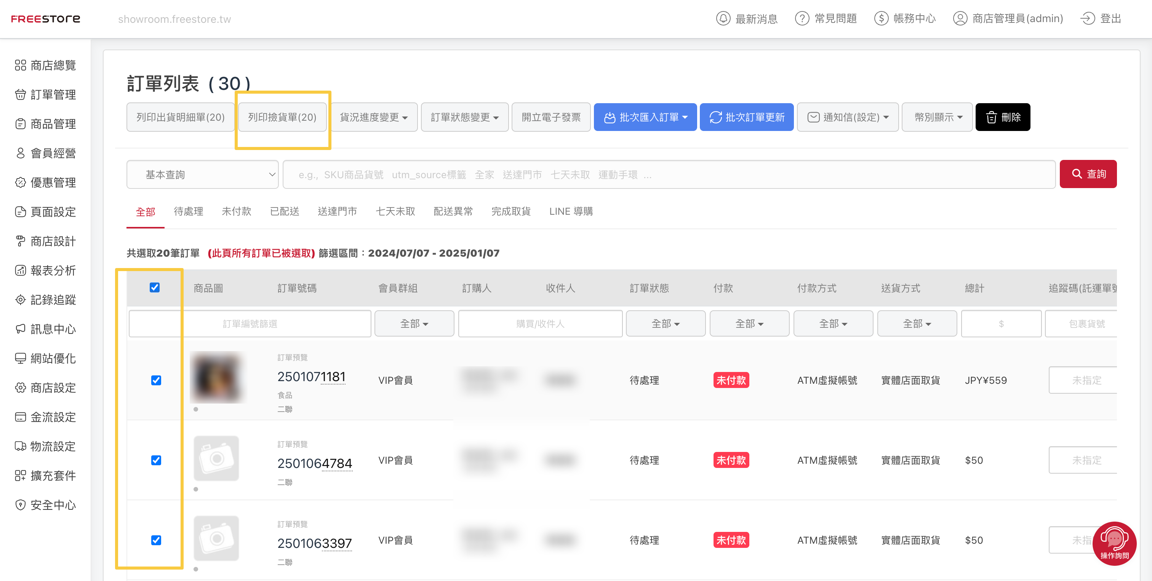The image size is (1152, 581).
Task: Uncheck the checkbox for order 2501063397
Action: [156, 540]
